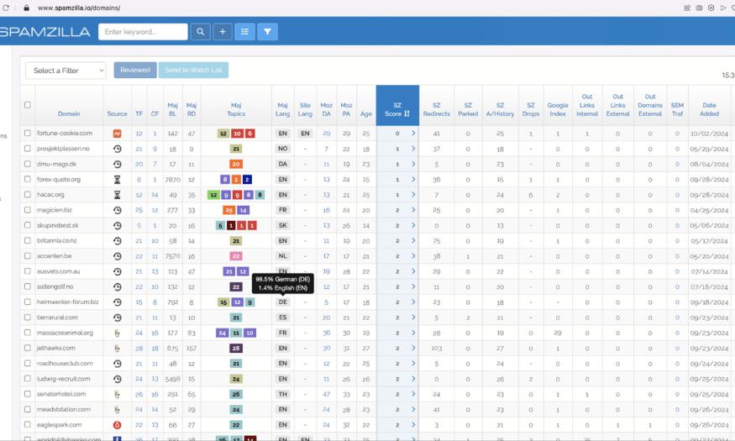Viewport: 735px width, 441px height.
Task: Click the red source icon for eaglespark.com
Action: (x=118, y=425)
